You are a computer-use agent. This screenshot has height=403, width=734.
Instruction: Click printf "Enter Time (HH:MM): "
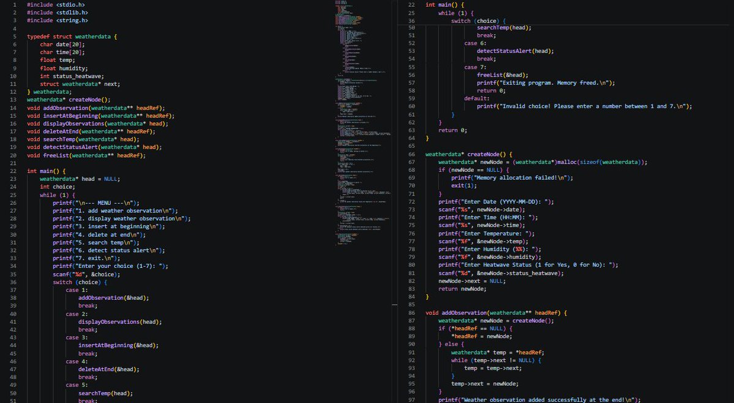(x=489, y=218)
